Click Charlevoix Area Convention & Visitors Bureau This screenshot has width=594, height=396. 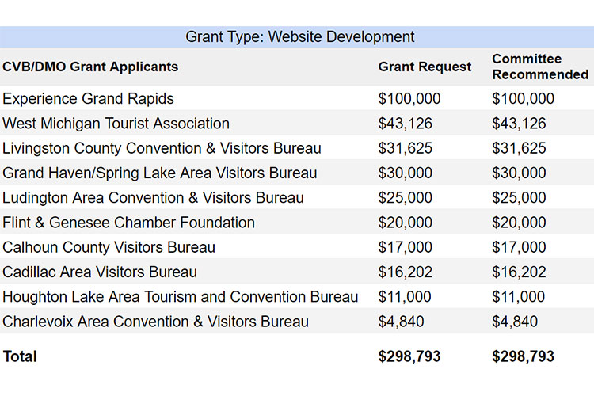tap(155, 322)
